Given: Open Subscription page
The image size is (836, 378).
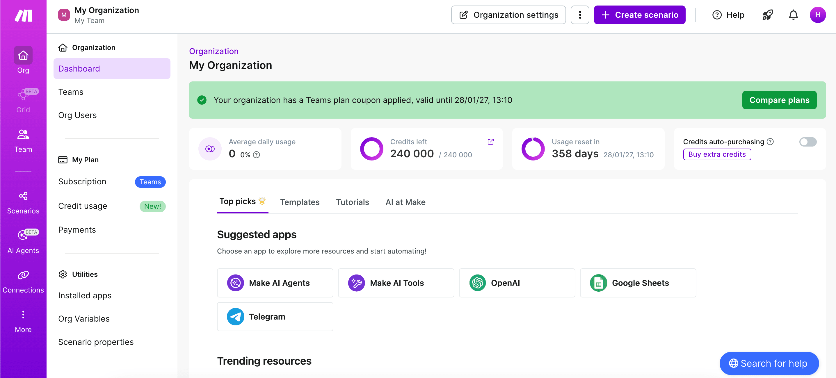Looking at the screenshot, I should coord(112,182).
